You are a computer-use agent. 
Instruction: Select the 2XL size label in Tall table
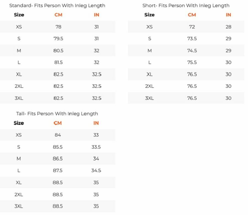point(19,194)
